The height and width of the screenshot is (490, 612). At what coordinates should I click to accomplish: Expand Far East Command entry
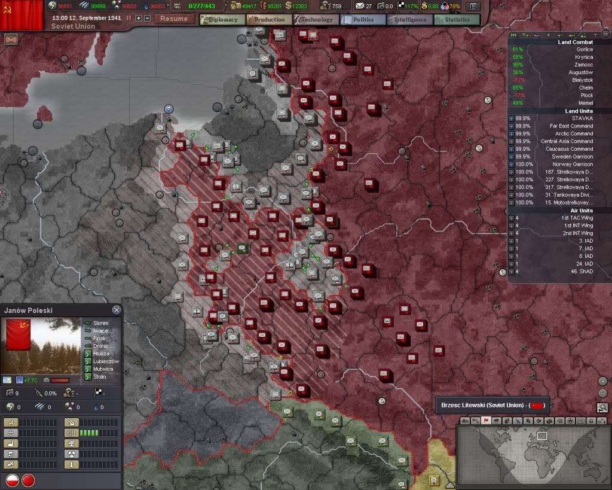[511, 126]
